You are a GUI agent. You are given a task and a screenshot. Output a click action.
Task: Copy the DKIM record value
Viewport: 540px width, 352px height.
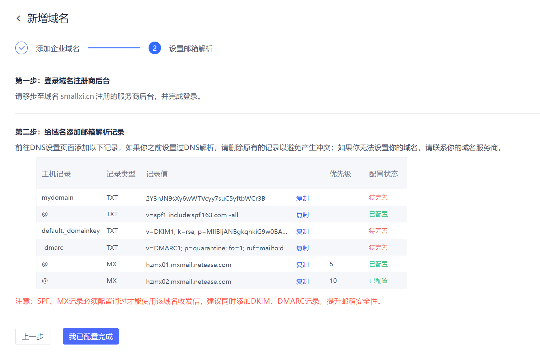click(x=302, y=232)
